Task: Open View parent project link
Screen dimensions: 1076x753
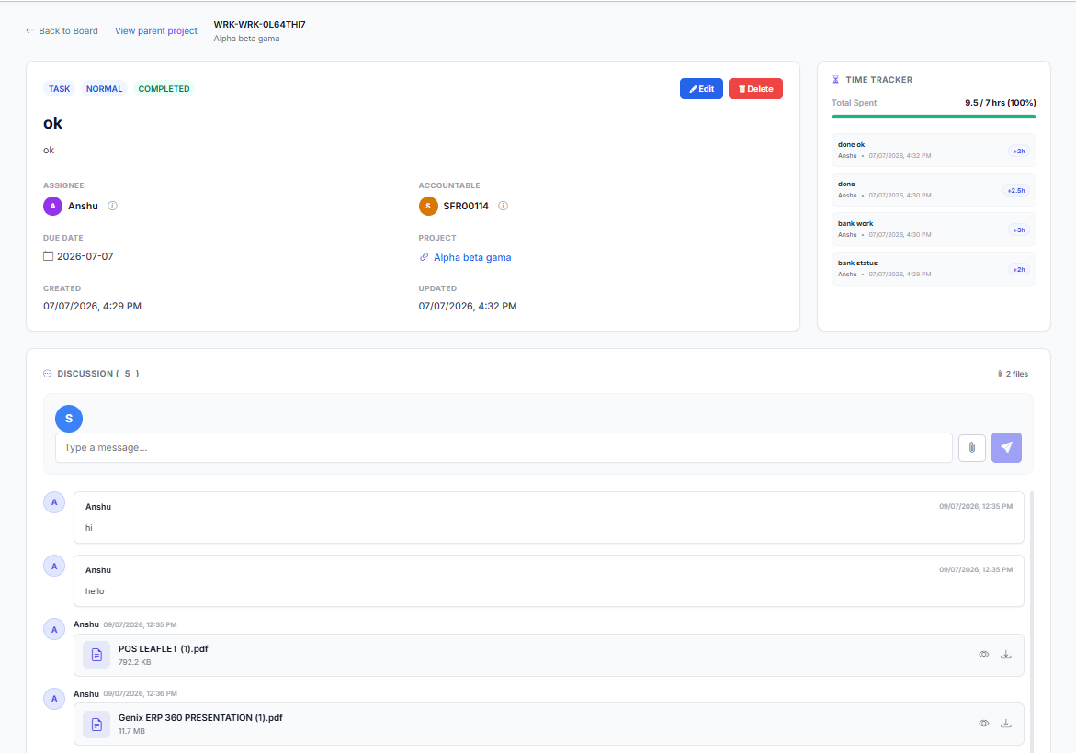Action: 156,31
